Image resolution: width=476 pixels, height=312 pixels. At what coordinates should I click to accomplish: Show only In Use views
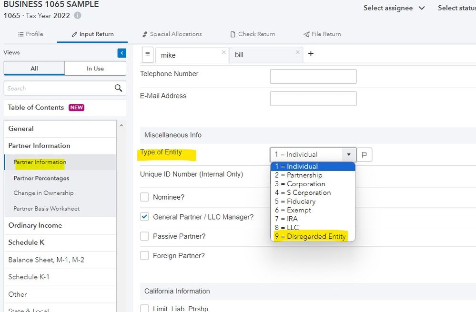pyautogui.click(x=95, y=69)
